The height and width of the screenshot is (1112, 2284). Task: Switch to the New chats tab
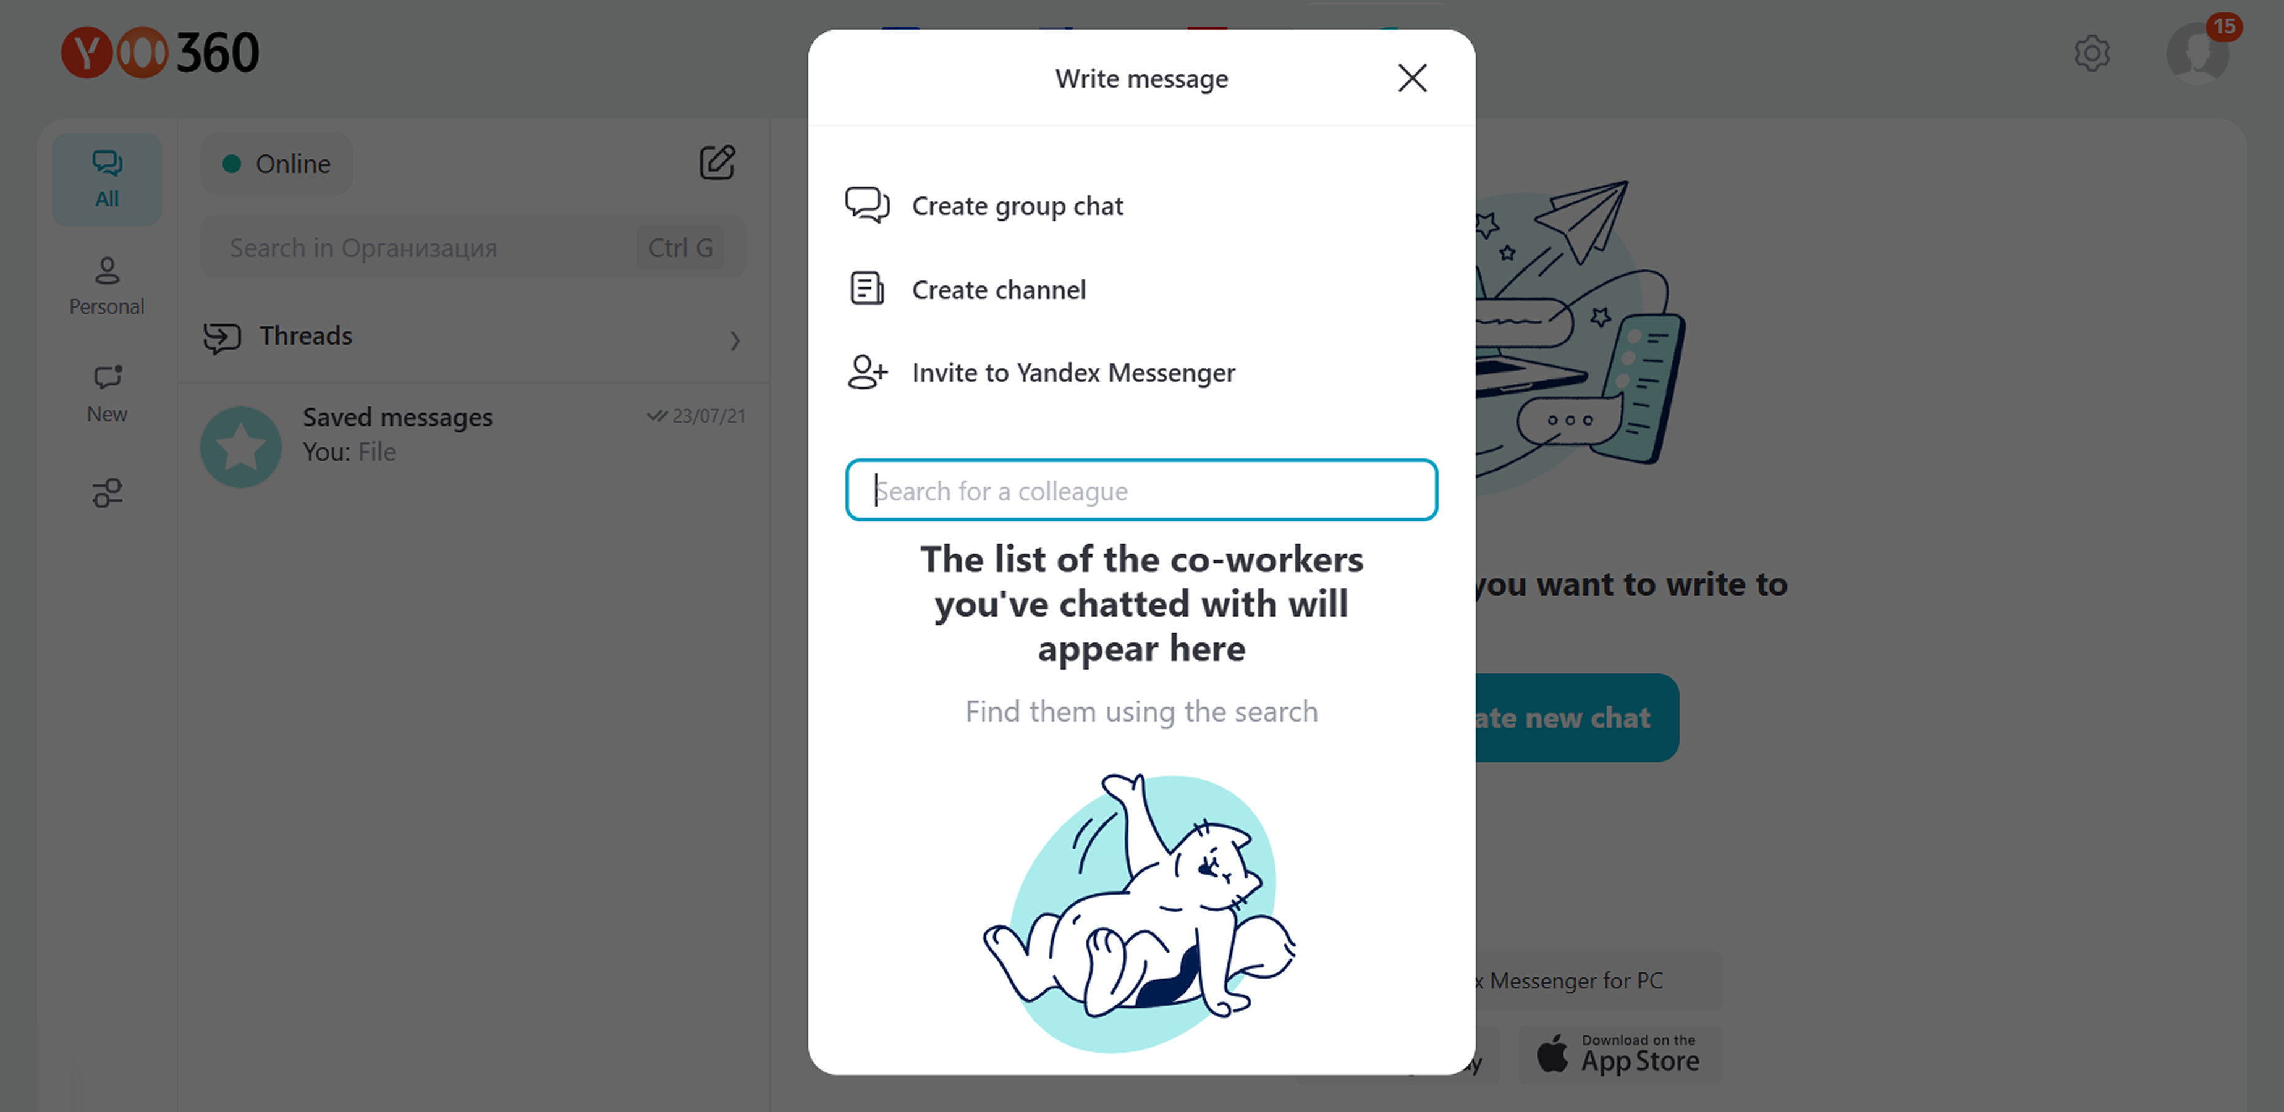click(x=106, y=394)
